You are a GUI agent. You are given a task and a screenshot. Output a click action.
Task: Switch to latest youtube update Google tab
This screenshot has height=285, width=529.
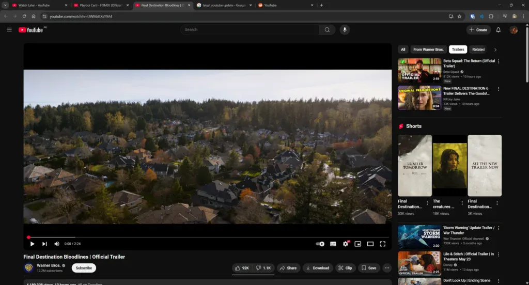click(x=224, y=5)
